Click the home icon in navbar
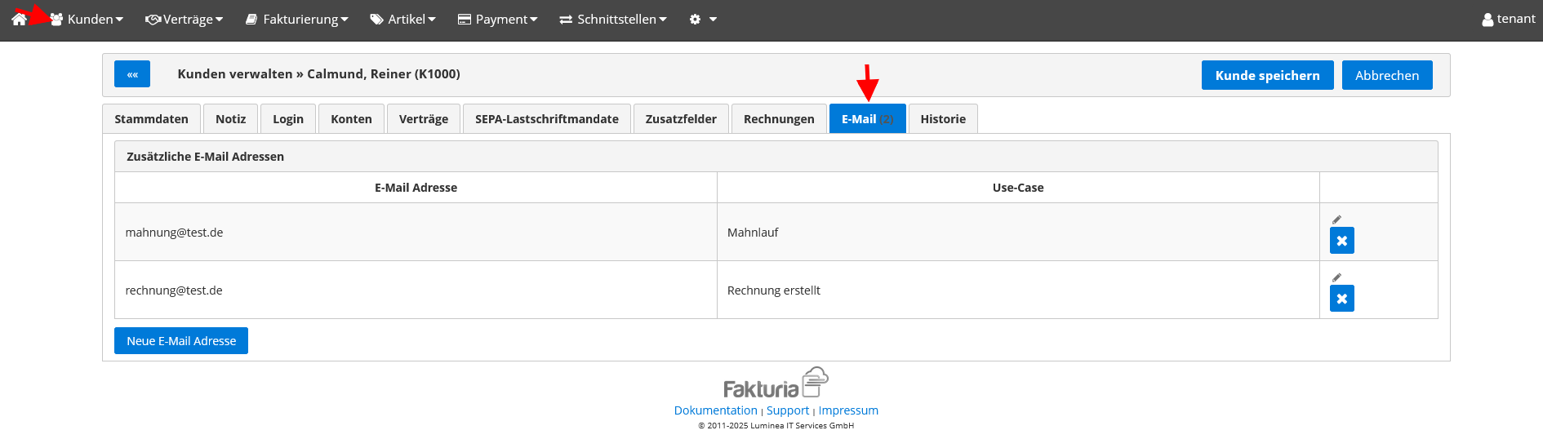1543x439 pixels. (x=19, y=19)
